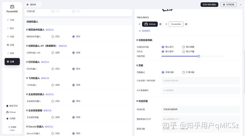
Task: Choose 扩展页脚 footer mode
Action: point(184,72)
